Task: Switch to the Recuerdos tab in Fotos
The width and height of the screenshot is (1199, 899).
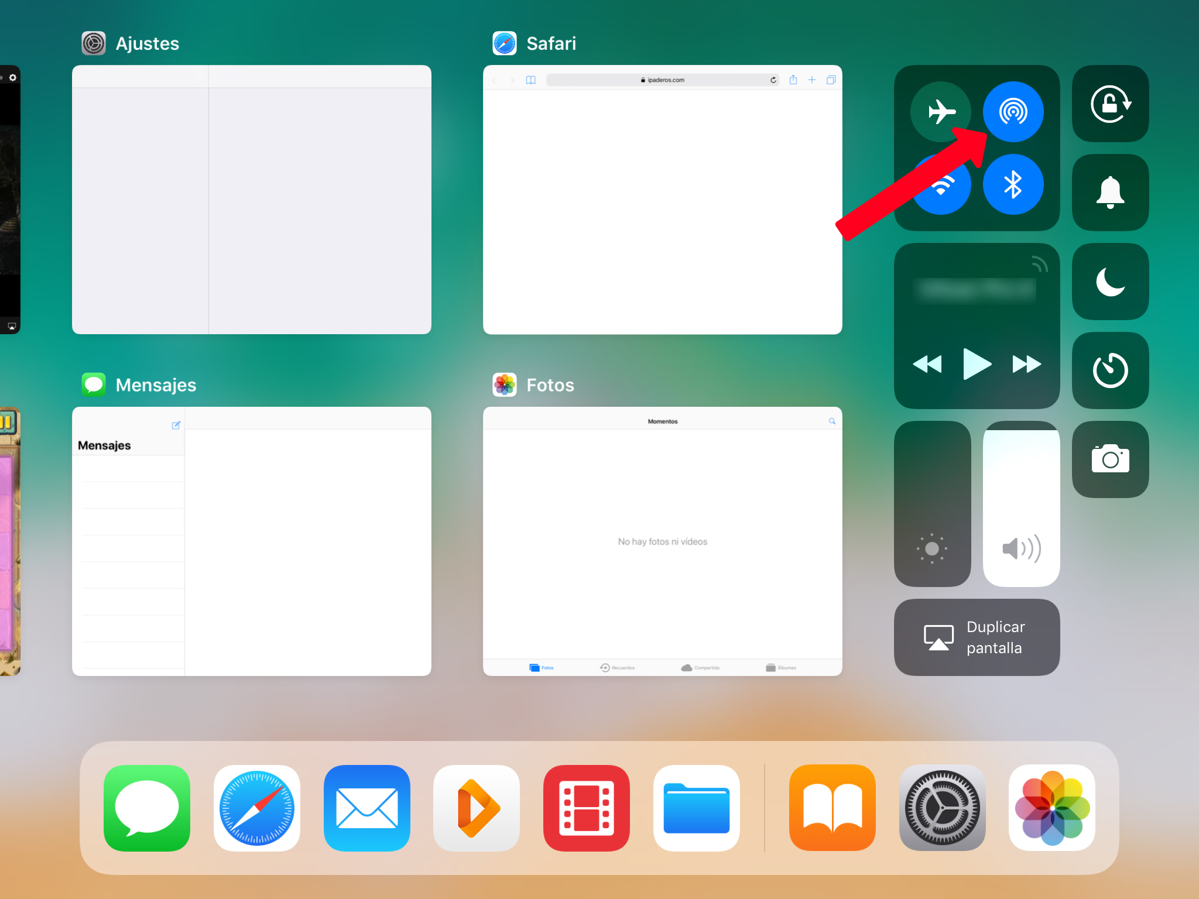Action: pos(616,667)
